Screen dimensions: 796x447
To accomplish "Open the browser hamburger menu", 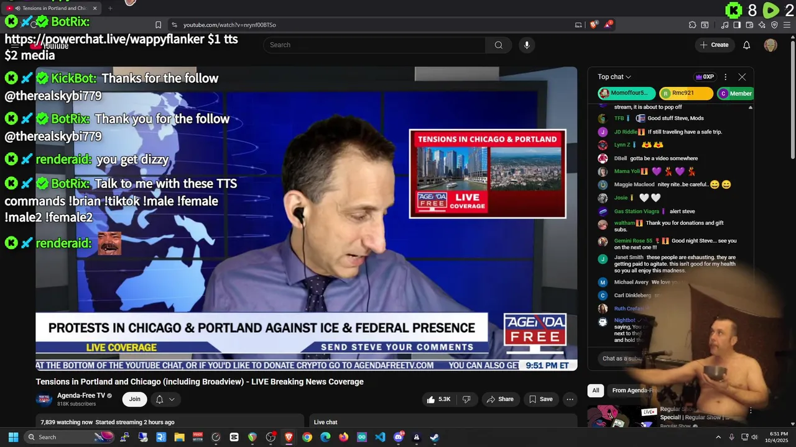I will 787,25.
